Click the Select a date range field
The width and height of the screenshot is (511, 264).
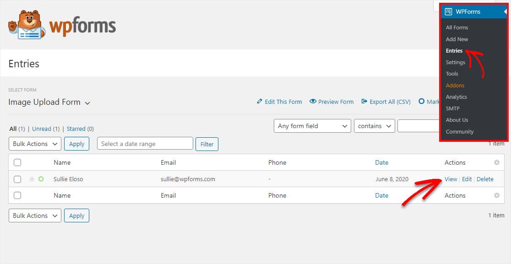pos(145,144)
